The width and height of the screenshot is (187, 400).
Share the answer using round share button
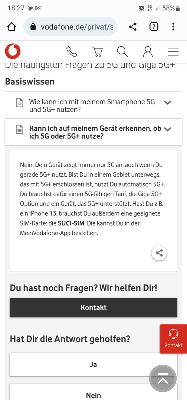(x=159, y=253)
